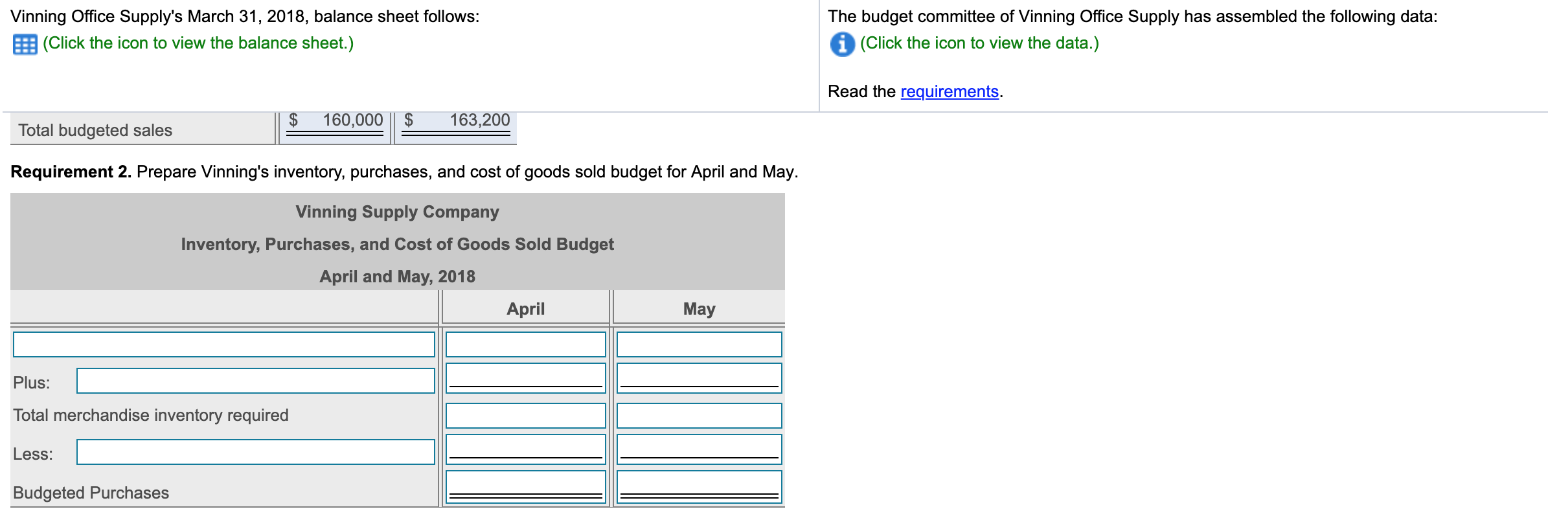This screenshot has height=518, width=1548.
Task: Select the May field in the Plus row
Action: pyautogui.click(x=700, y=378)
